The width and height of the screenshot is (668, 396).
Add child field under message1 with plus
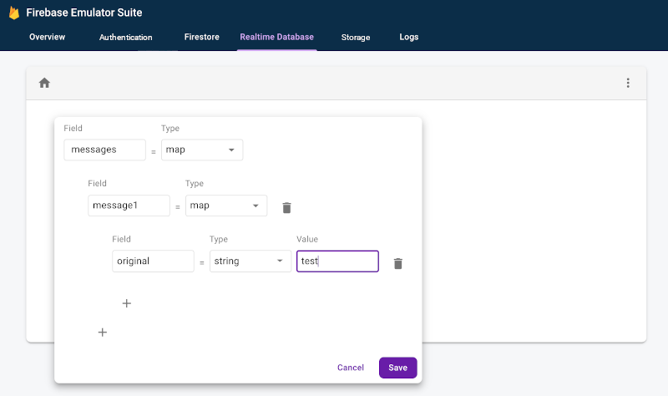127,303
